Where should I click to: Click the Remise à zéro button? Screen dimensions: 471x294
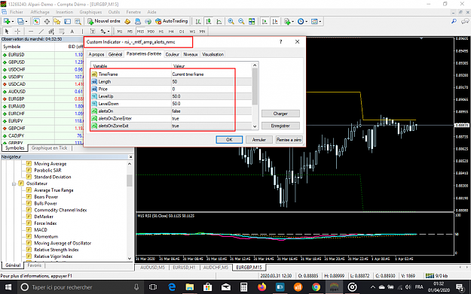click(x=289, y=140)
